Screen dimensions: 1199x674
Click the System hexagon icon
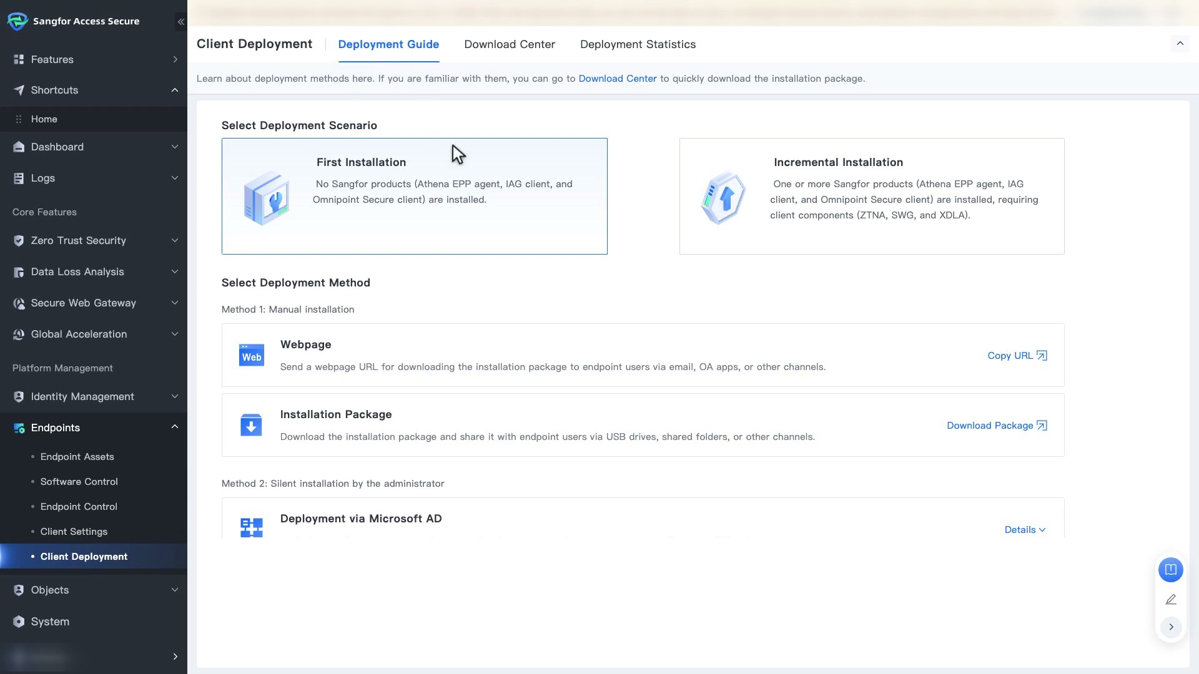click(19, 622)
